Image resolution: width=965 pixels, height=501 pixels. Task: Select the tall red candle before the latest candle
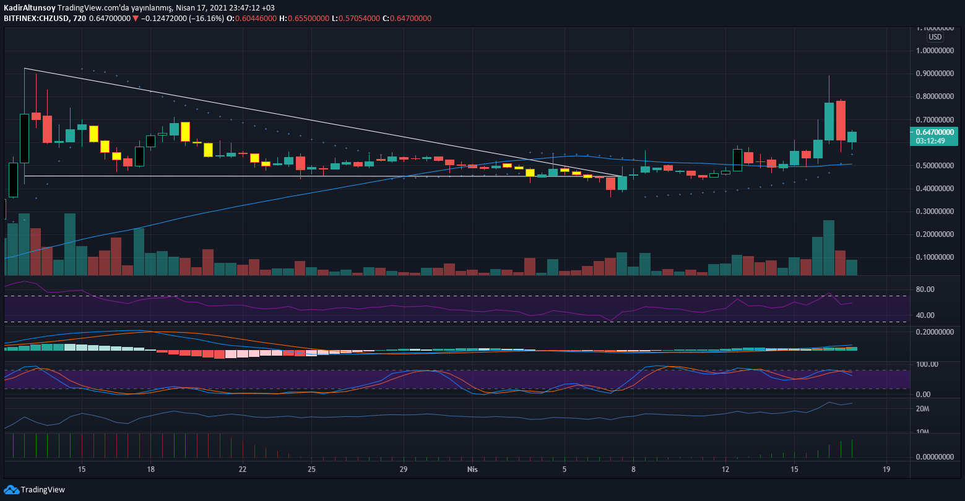(x=841, y=121)
